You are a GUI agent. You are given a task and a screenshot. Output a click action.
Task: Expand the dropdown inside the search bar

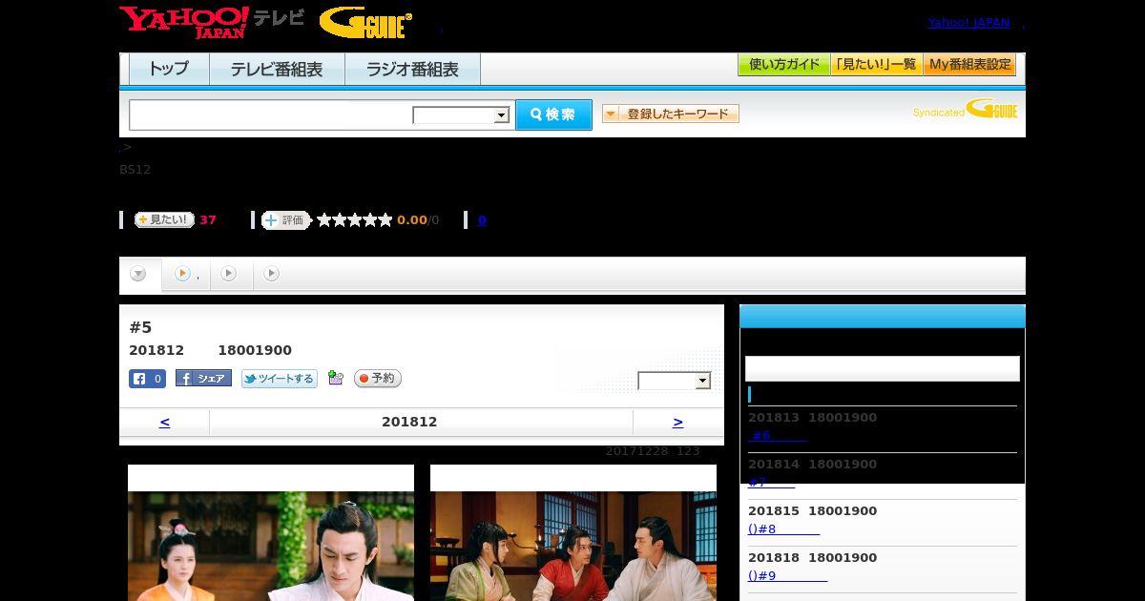pos(462,115)
